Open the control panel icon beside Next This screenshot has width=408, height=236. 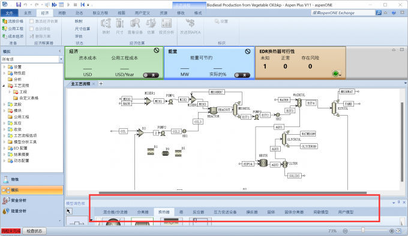coord(61,5)
